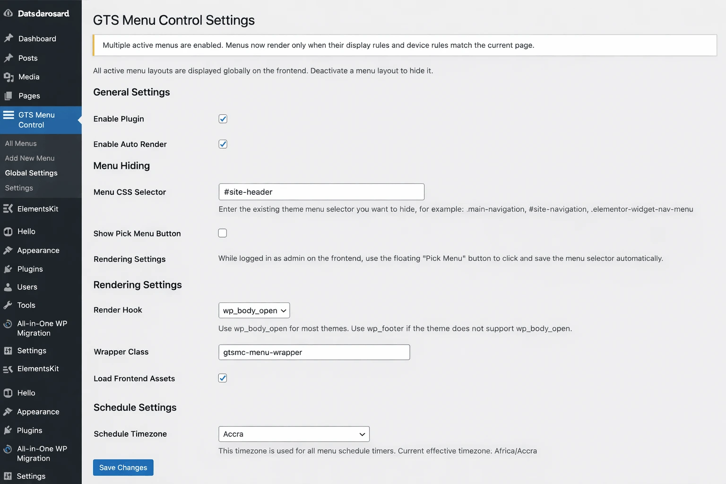This screenshot has width=726, height=484.
Task: Select Add New Menu in the sidebar
Action: pyautogui.click(x=29, y=158)
